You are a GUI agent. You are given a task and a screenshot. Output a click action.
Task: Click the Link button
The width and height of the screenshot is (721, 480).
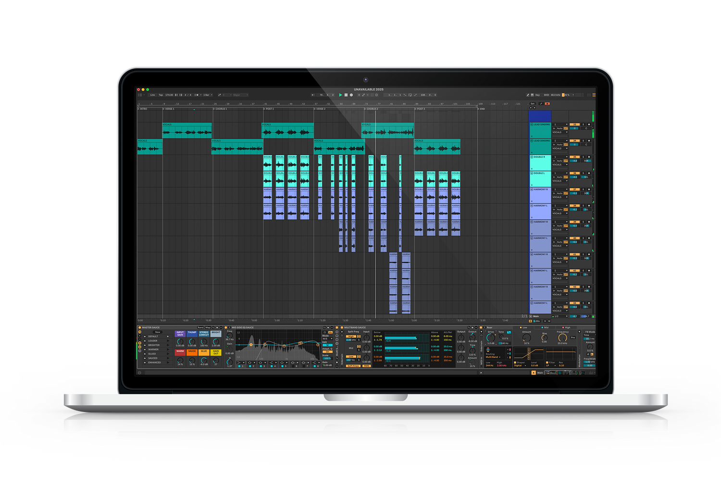click(152, 95)
